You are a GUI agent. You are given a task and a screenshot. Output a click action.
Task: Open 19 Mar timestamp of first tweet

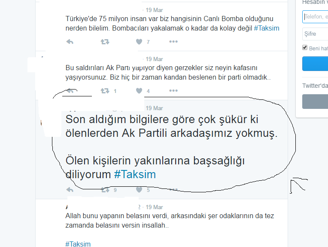point(154,10)
